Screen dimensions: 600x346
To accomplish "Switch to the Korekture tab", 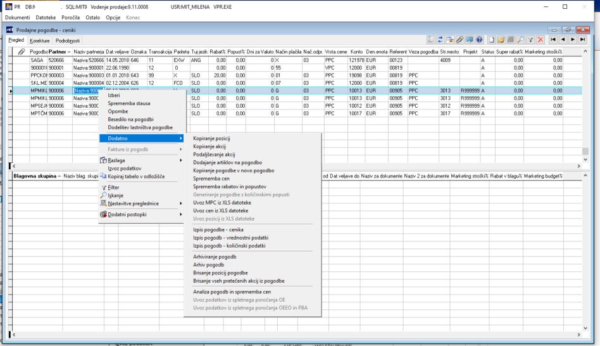I will 40,41.
